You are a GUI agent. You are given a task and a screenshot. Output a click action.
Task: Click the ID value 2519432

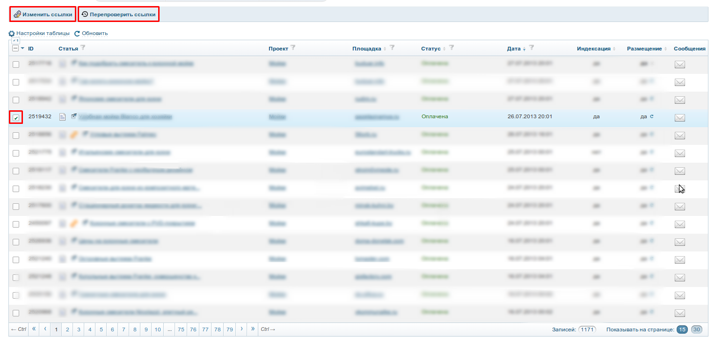40,116
